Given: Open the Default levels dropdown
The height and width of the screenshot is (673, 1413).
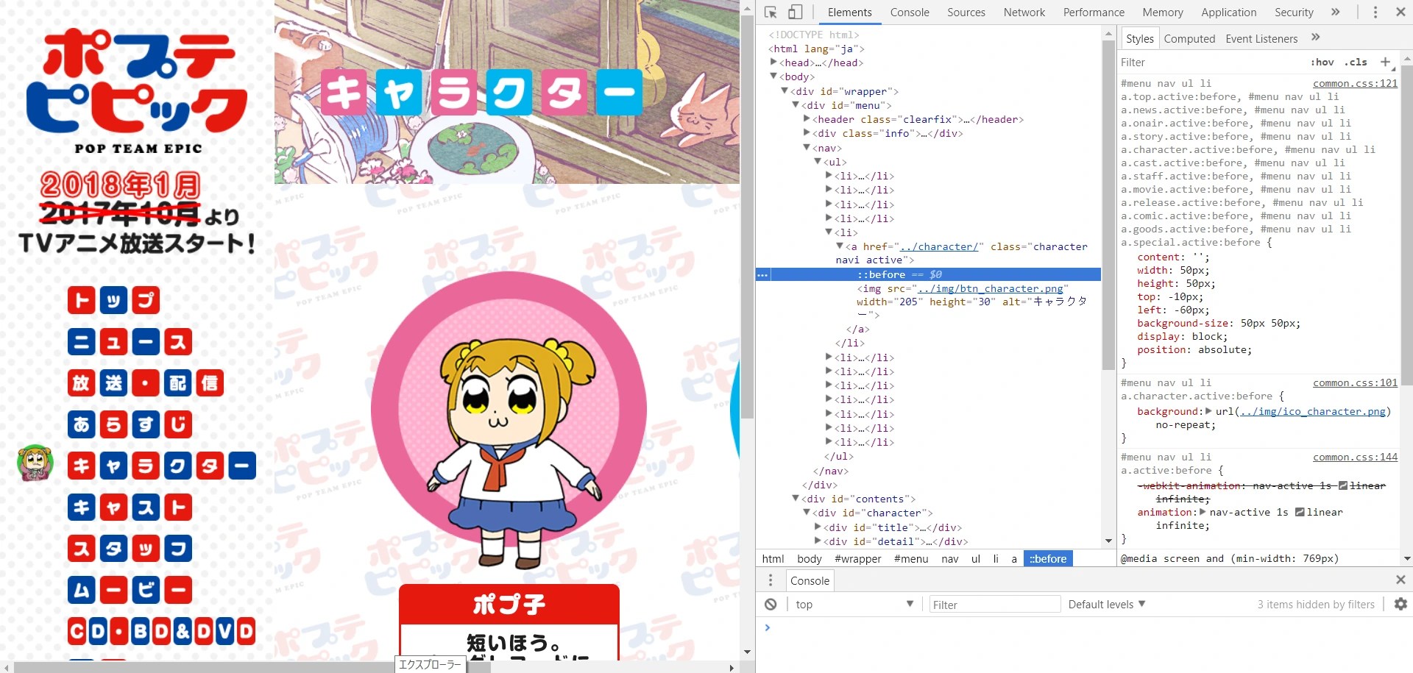Looking at the screenshot, I should tap(1107, 605).
